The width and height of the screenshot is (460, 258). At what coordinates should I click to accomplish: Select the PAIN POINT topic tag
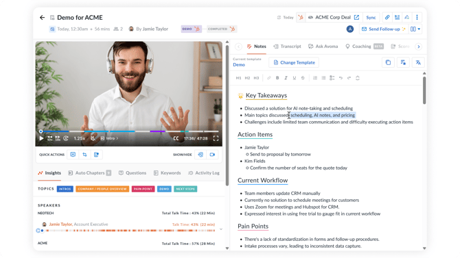(x=143, y=189)
